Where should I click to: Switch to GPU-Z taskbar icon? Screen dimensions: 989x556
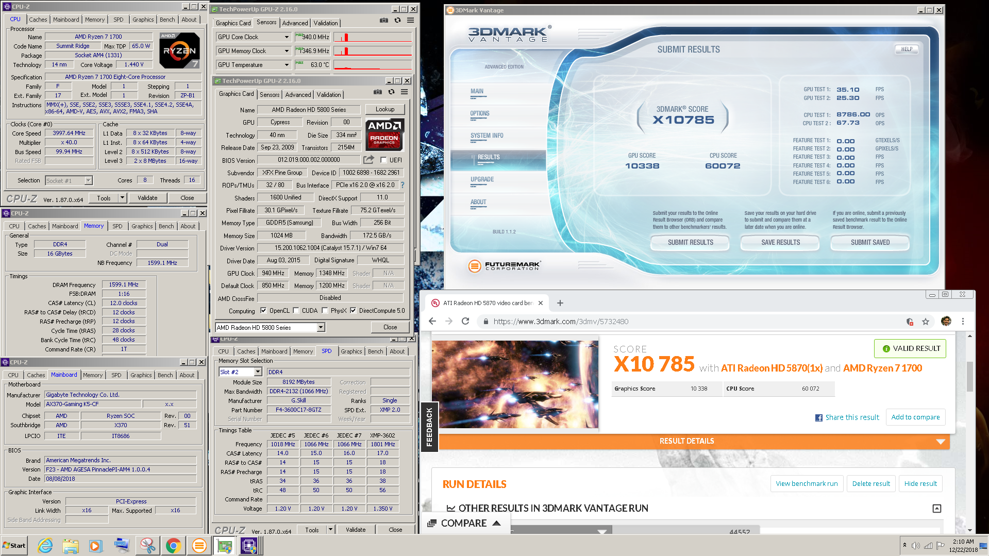225,545
